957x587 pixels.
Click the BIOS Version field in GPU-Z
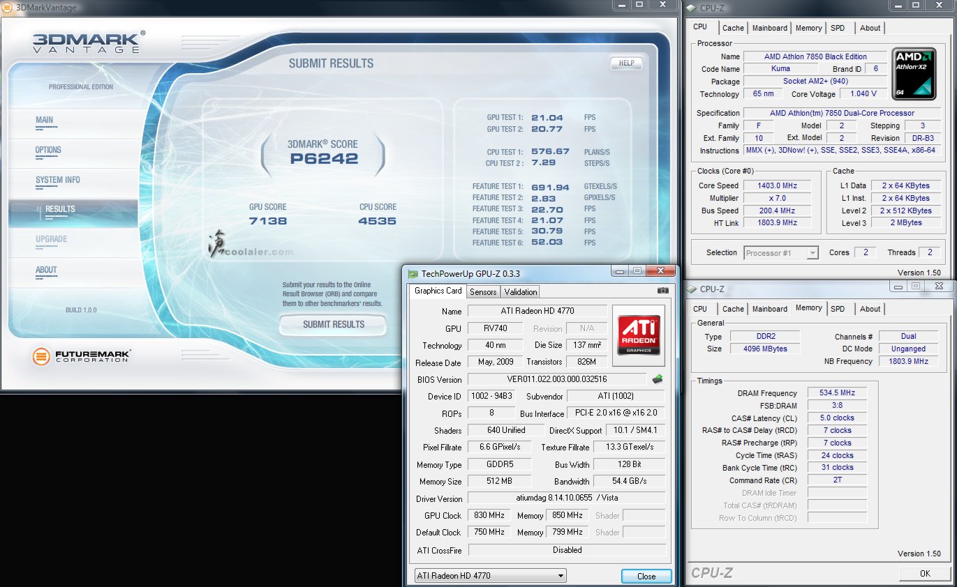pyautogui.click(x=557, y=379)
